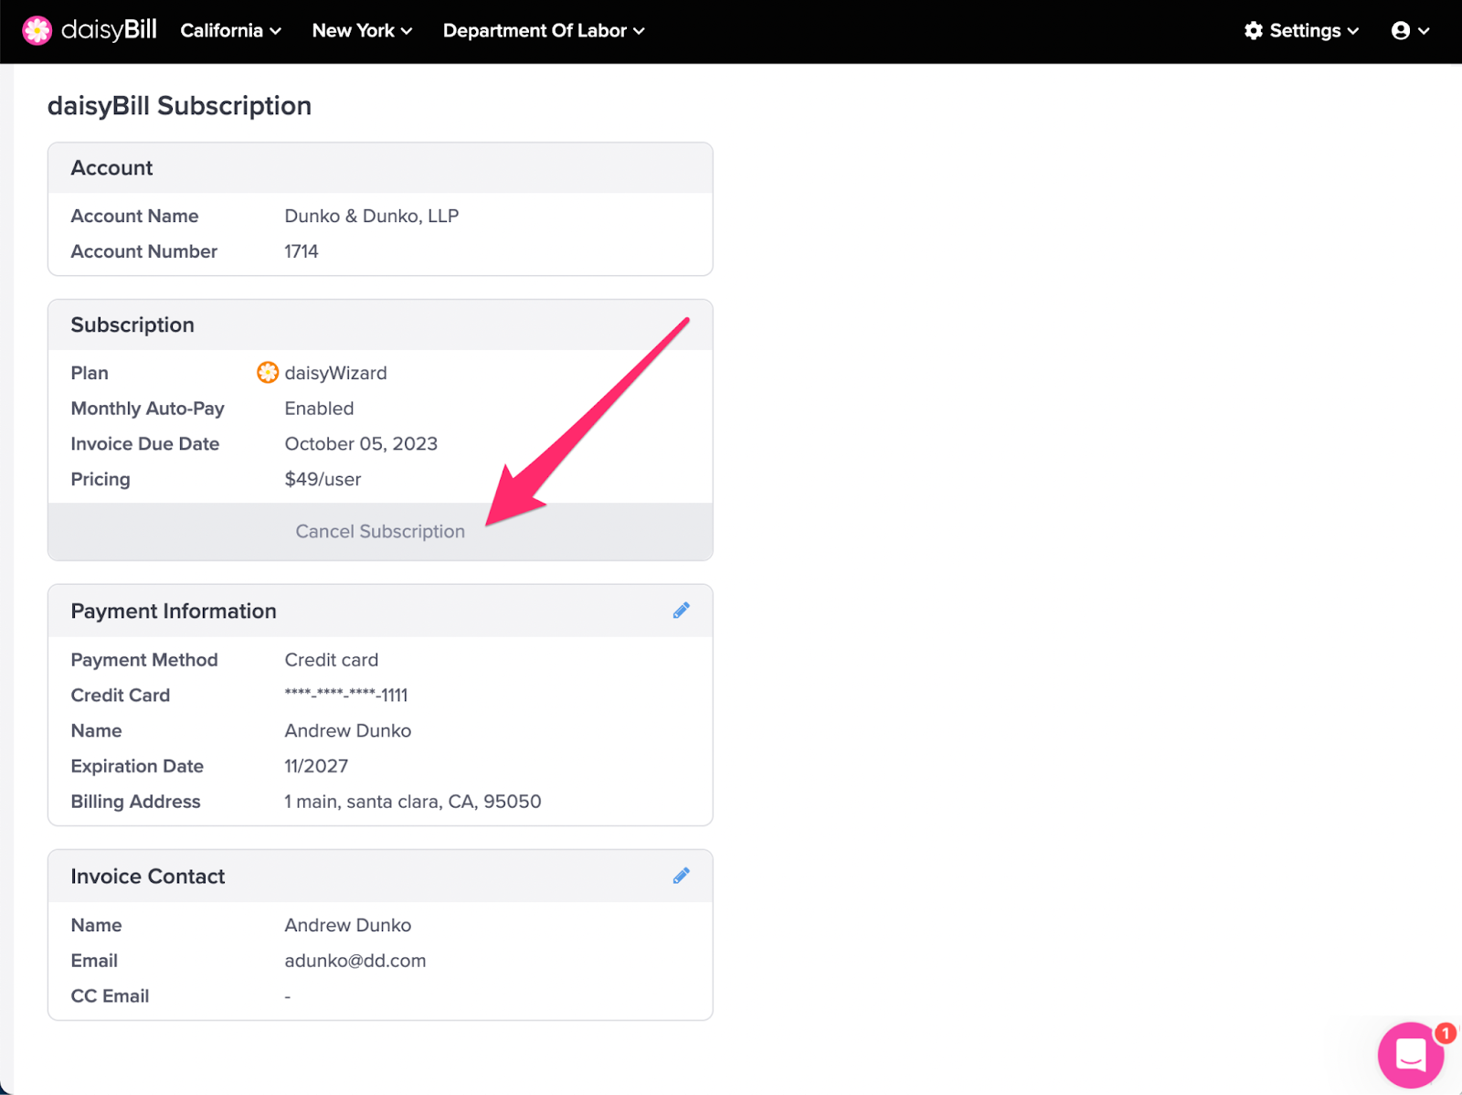
Task: Edit Payment Information via the pencil icon
Action: tap(681, 610)
